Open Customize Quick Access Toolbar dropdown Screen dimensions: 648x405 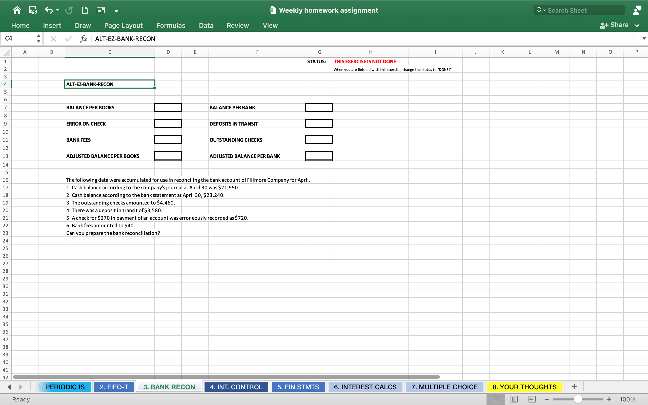click(x=116, y=10)
